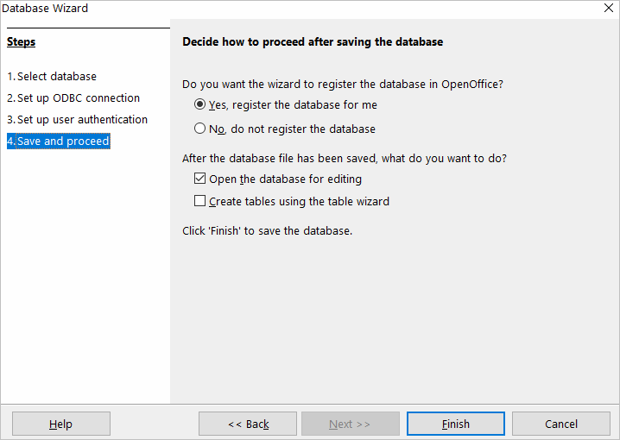Enable Create tables using the table wizard
620x440 pixels.
tap(200, 202)
